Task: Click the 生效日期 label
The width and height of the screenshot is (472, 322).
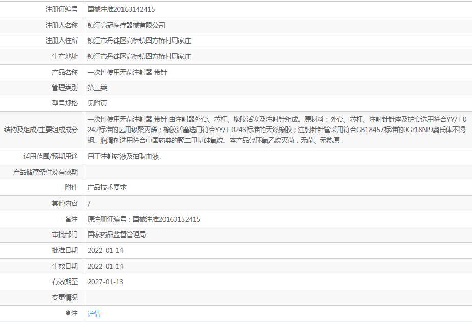Action: pos(65,266)
